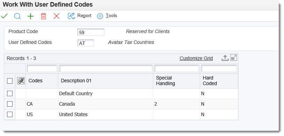Select the Canada description cell

click(x=106, y=104)
